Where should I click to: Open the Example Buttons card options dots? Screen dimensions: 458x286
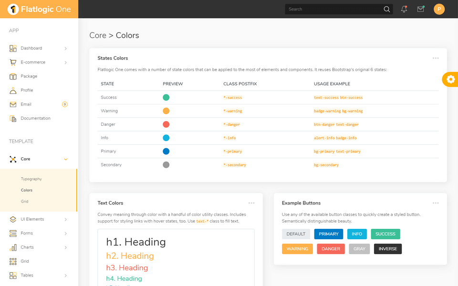click(x=435, y=203)
